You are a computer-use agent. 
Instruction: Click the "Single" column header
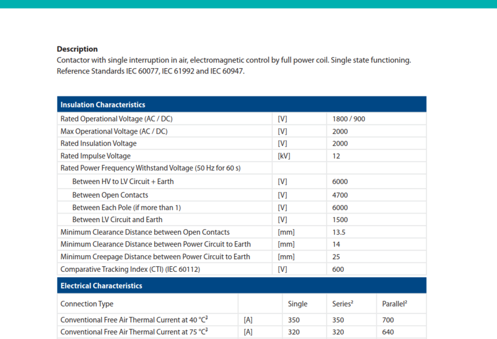point(297,304)
